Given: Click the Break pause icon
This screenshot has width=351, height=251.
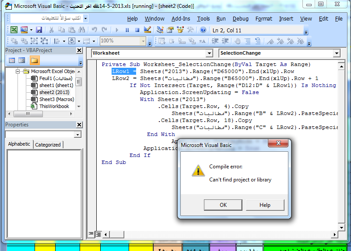Looking at the screenshot, I should [127, 30].
